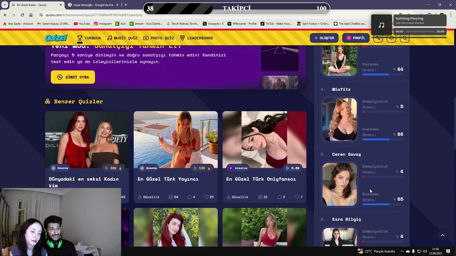456x256 pixels.
Task: Open the tab search dropdown arrow
Action: 5,5
